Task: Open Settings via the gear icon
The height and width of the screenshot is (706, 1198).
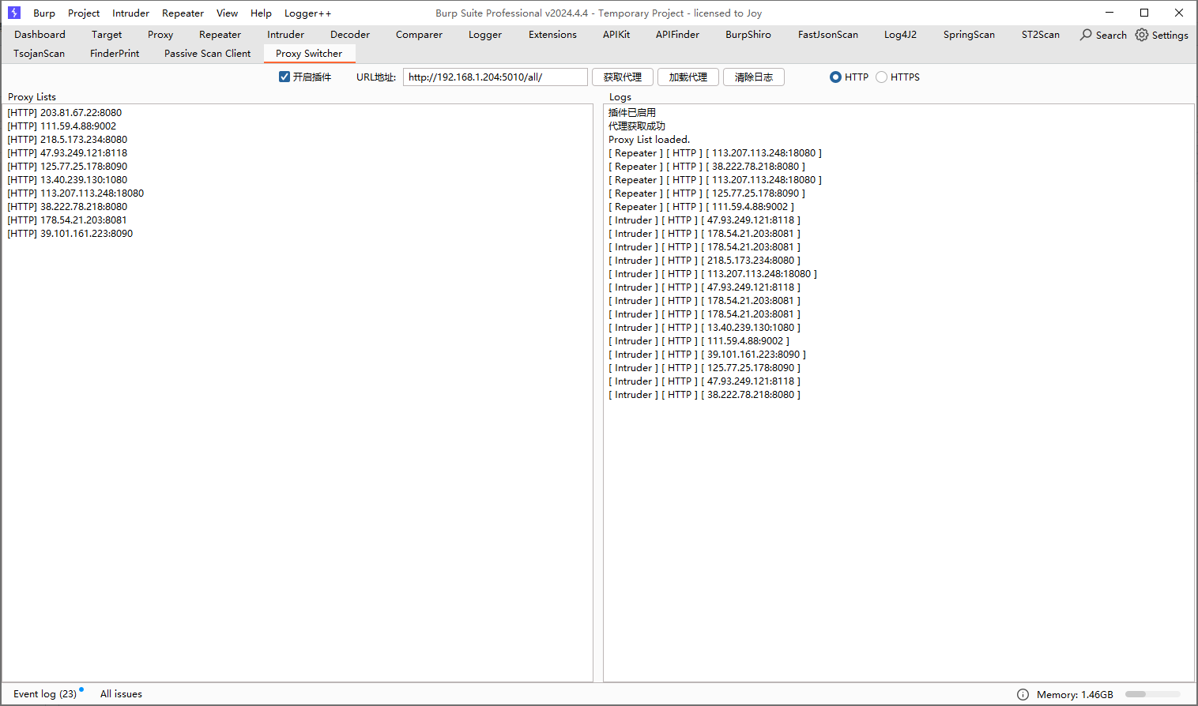Action: [1142, 35]
